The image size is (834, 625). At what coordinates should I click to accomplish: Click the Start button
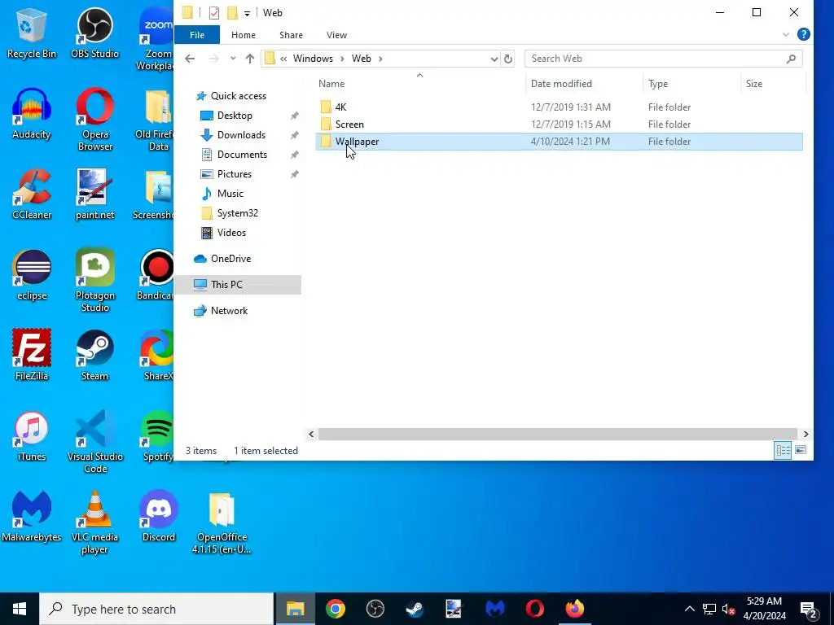click(20, 609)
